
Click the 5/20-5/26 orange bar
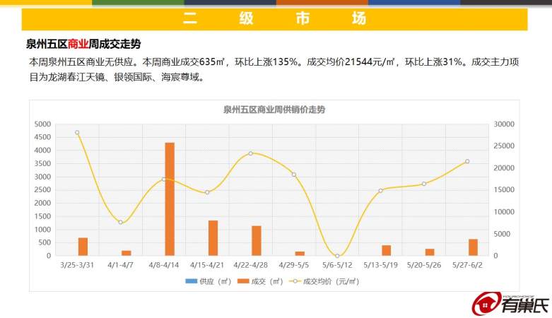click(x=430, y=252)
